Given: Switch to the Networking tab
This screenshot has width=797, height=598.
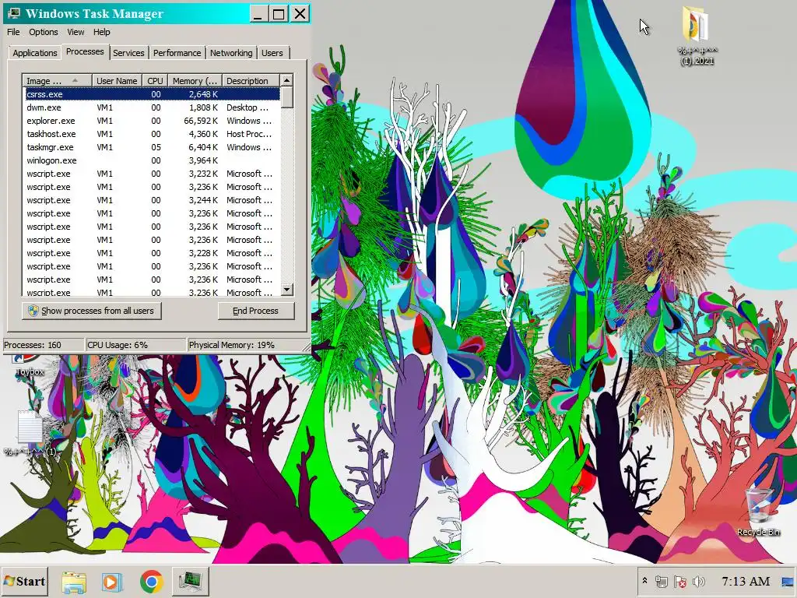Looking at the screenshot, I should [x=231, y=53].
